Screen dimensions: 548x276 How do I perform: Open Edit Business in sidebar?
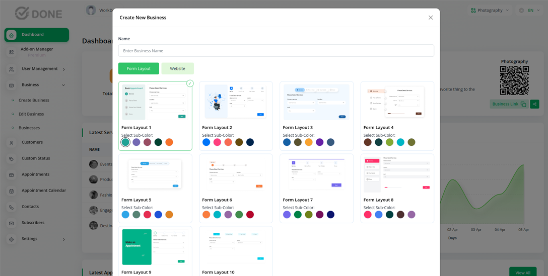click(x=31, y=114)
